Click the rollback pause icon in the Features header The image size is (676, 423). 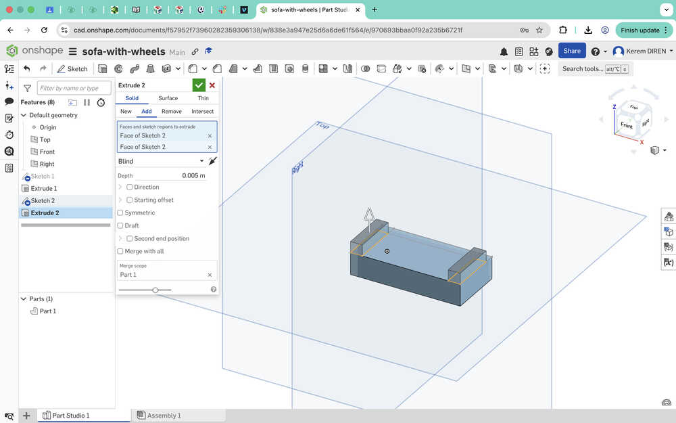tap(87, 102)
